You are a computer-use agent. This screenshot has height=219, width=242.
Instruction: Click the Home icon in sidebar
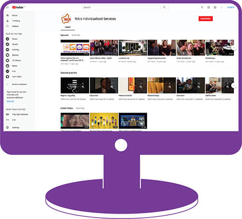7,15
